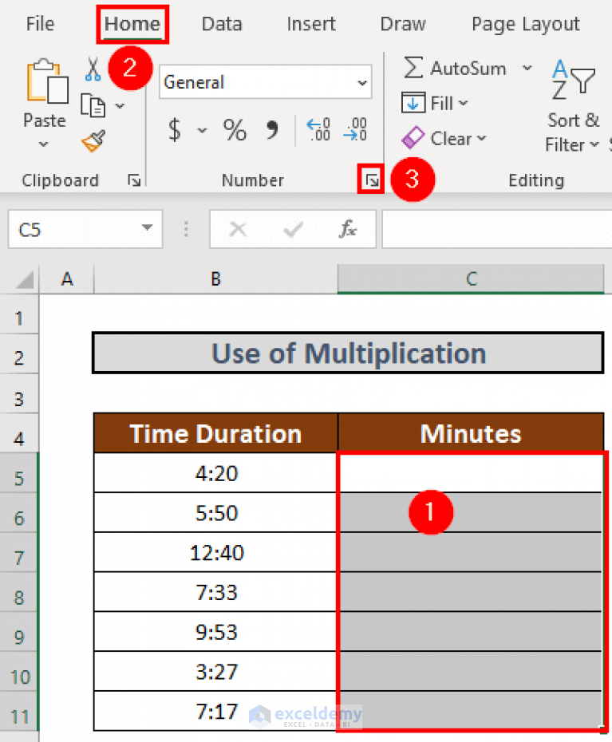Expand Accounting format currency arrow
This screenshot has height=742, width=612.
coord(202,130)
